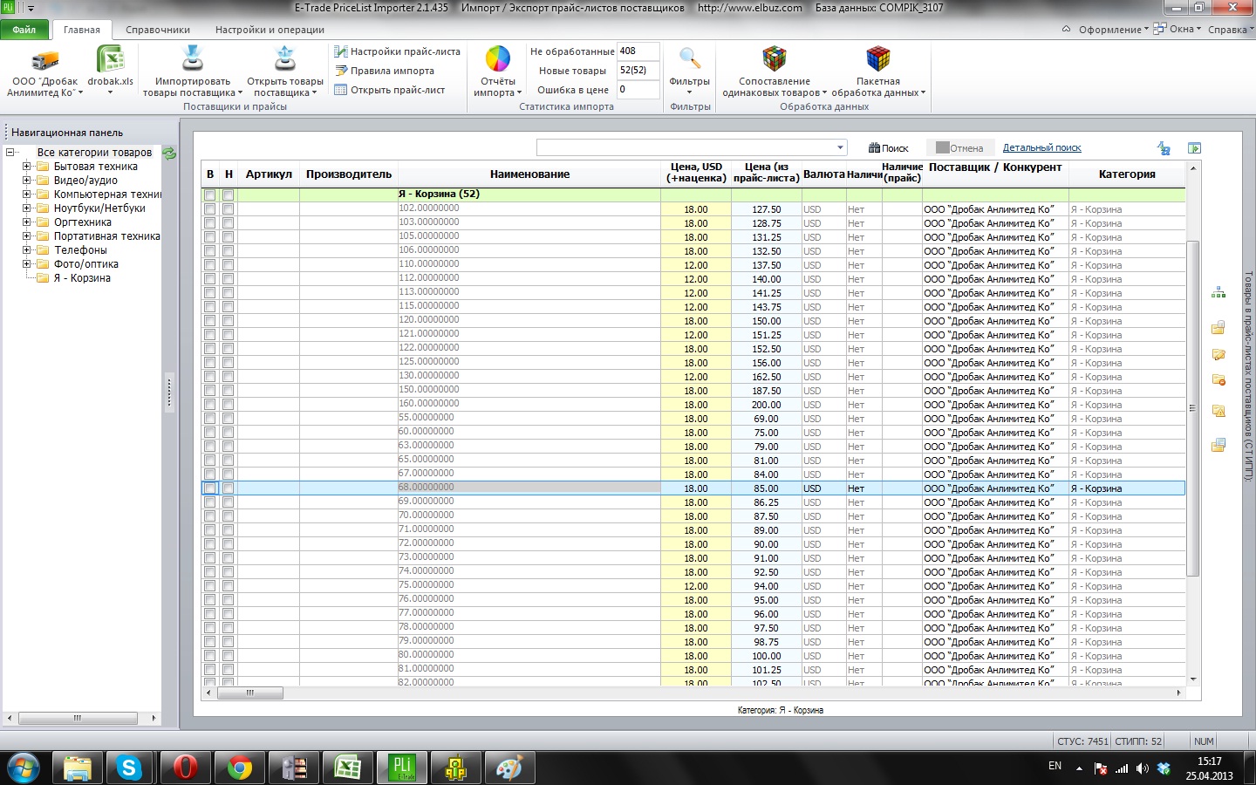Open the supplier truck icon ООО "Дробак Анлимитед Ко"
Screen dimensions: 1256x785
pos(44,61)
